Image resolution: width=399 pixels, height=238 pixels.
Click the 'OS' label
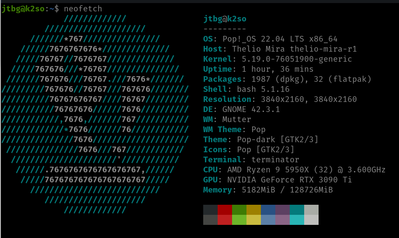click(x=208, y=39)
